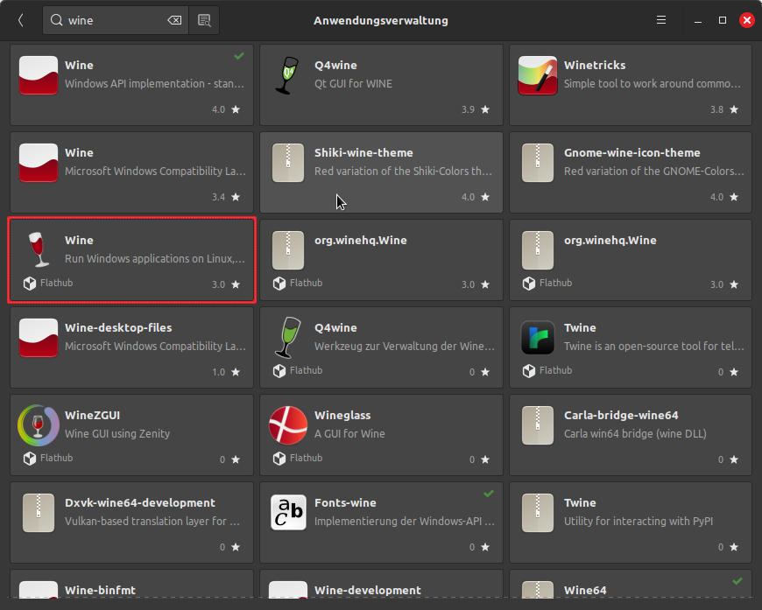
Task: Close the window with the red X button
Action: coord(746,20)
